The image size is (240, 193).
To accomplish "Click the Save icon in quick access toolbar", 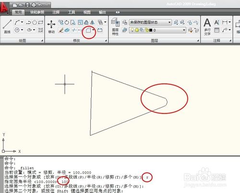I will (x=27, y=5).
